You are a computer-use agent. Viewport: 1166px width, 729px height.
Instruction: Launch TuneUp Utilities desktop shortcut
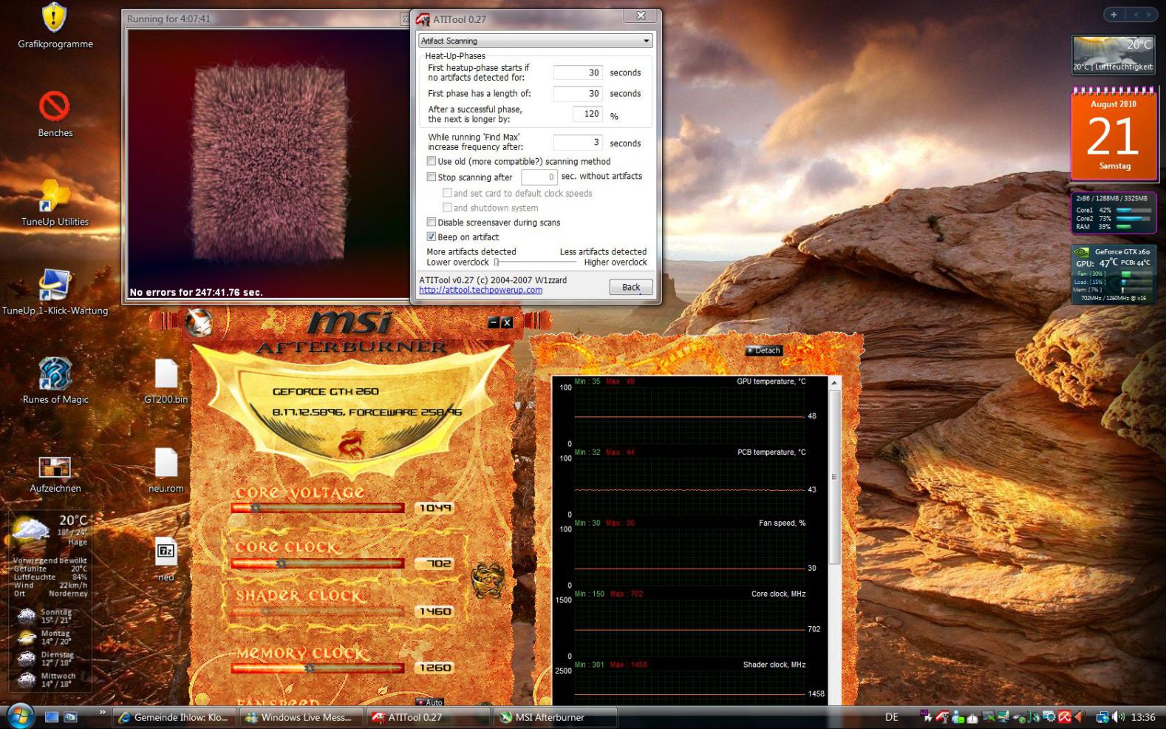[x=54, y=195]
